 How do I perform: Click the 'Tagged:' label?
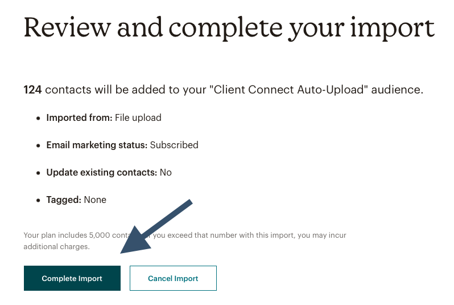64,200
